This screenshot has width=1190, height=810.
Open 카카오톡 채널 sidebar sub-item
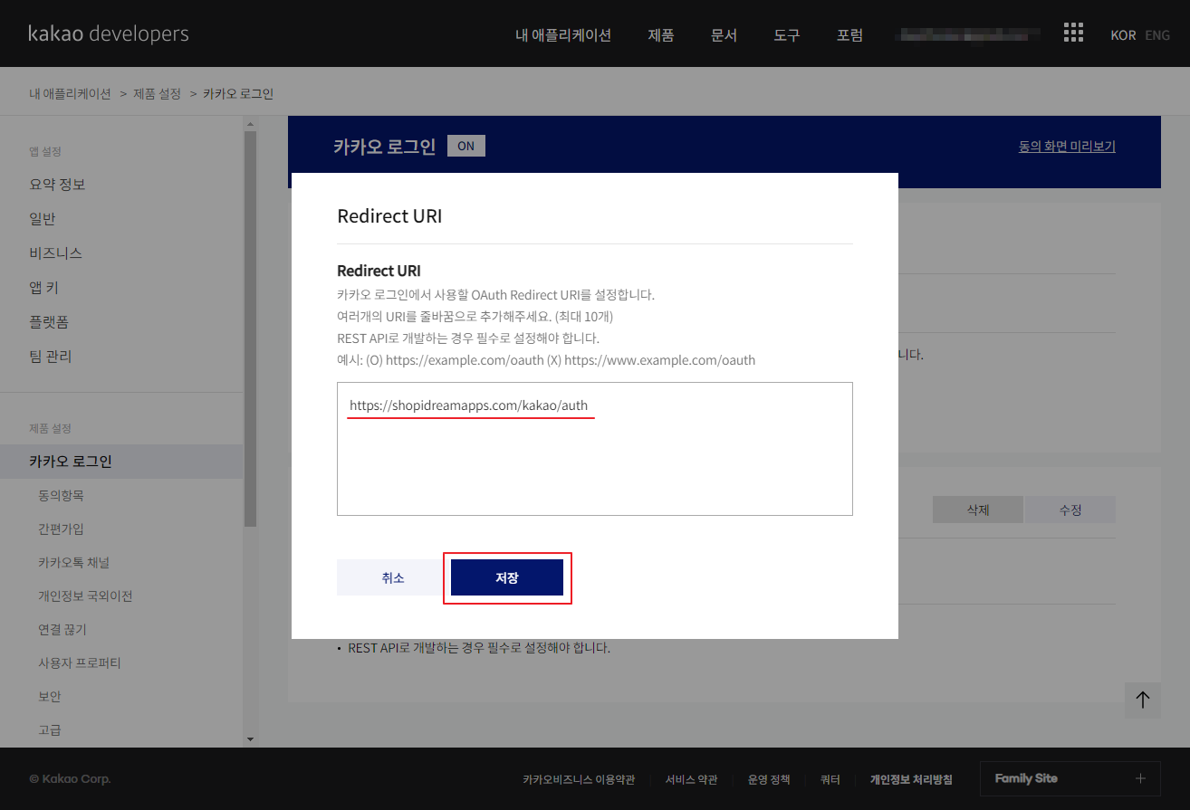point(73,563)
